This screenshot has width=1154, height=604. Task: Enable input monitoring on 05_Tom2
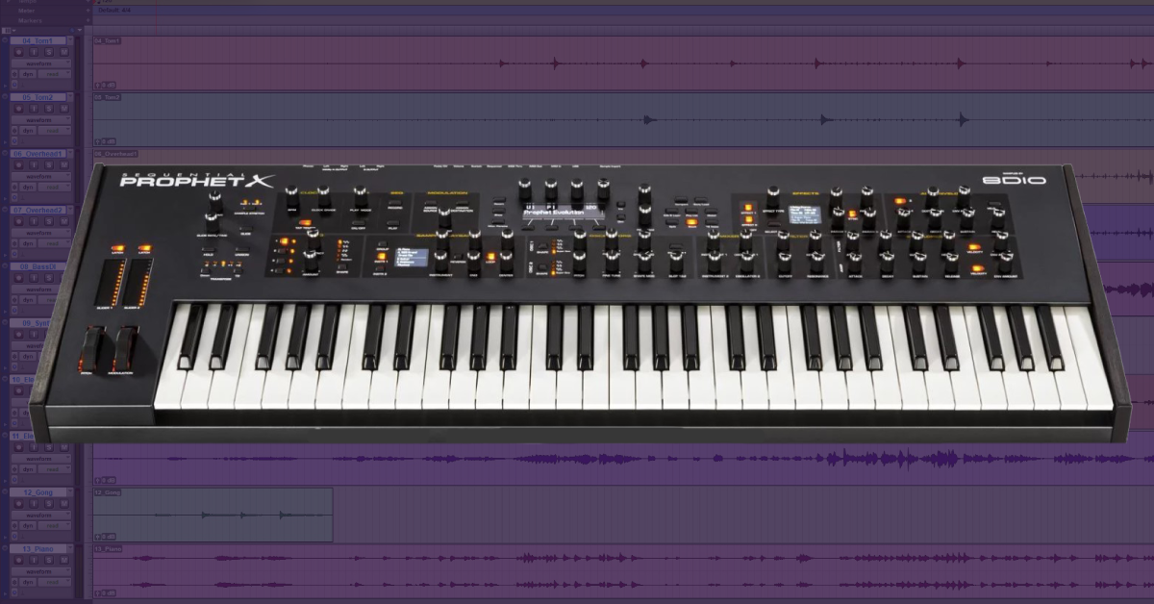32,109
